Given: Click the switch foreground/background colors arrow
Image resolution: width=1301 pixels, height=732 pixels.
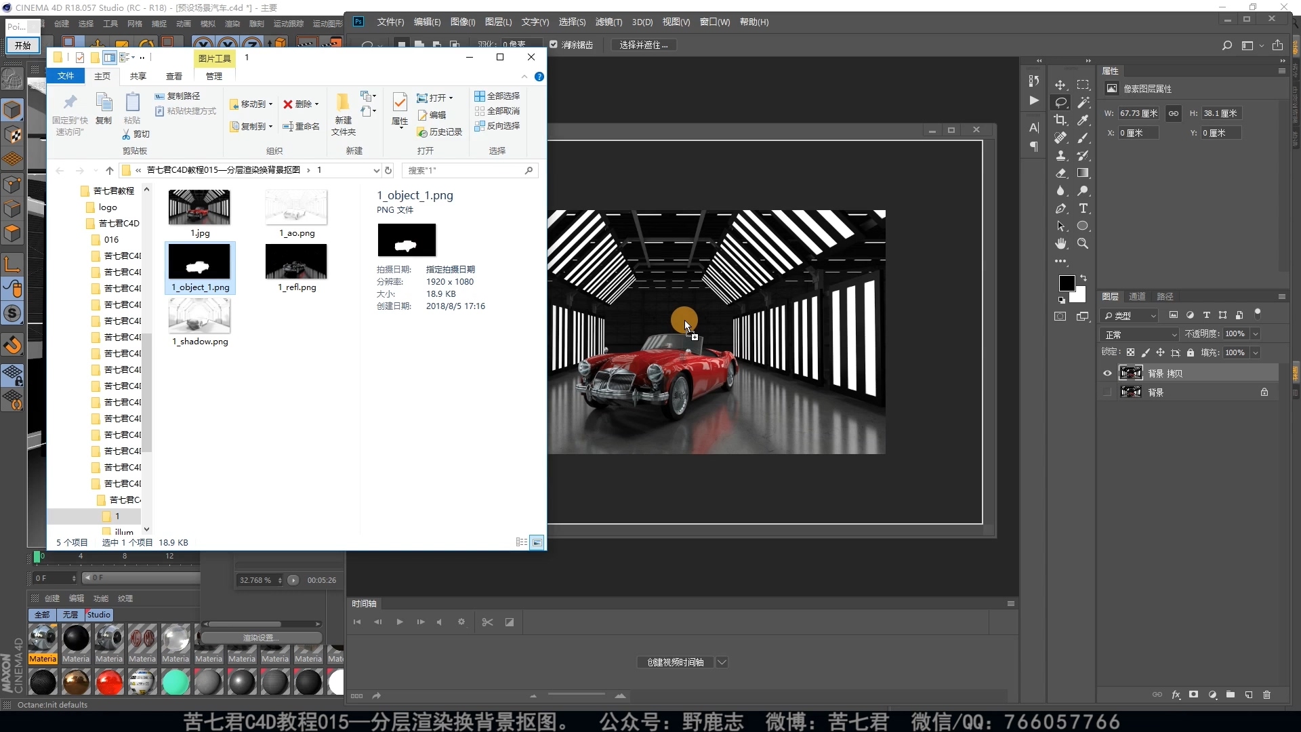Looking at the screenshot, I should pos(1083,278).
